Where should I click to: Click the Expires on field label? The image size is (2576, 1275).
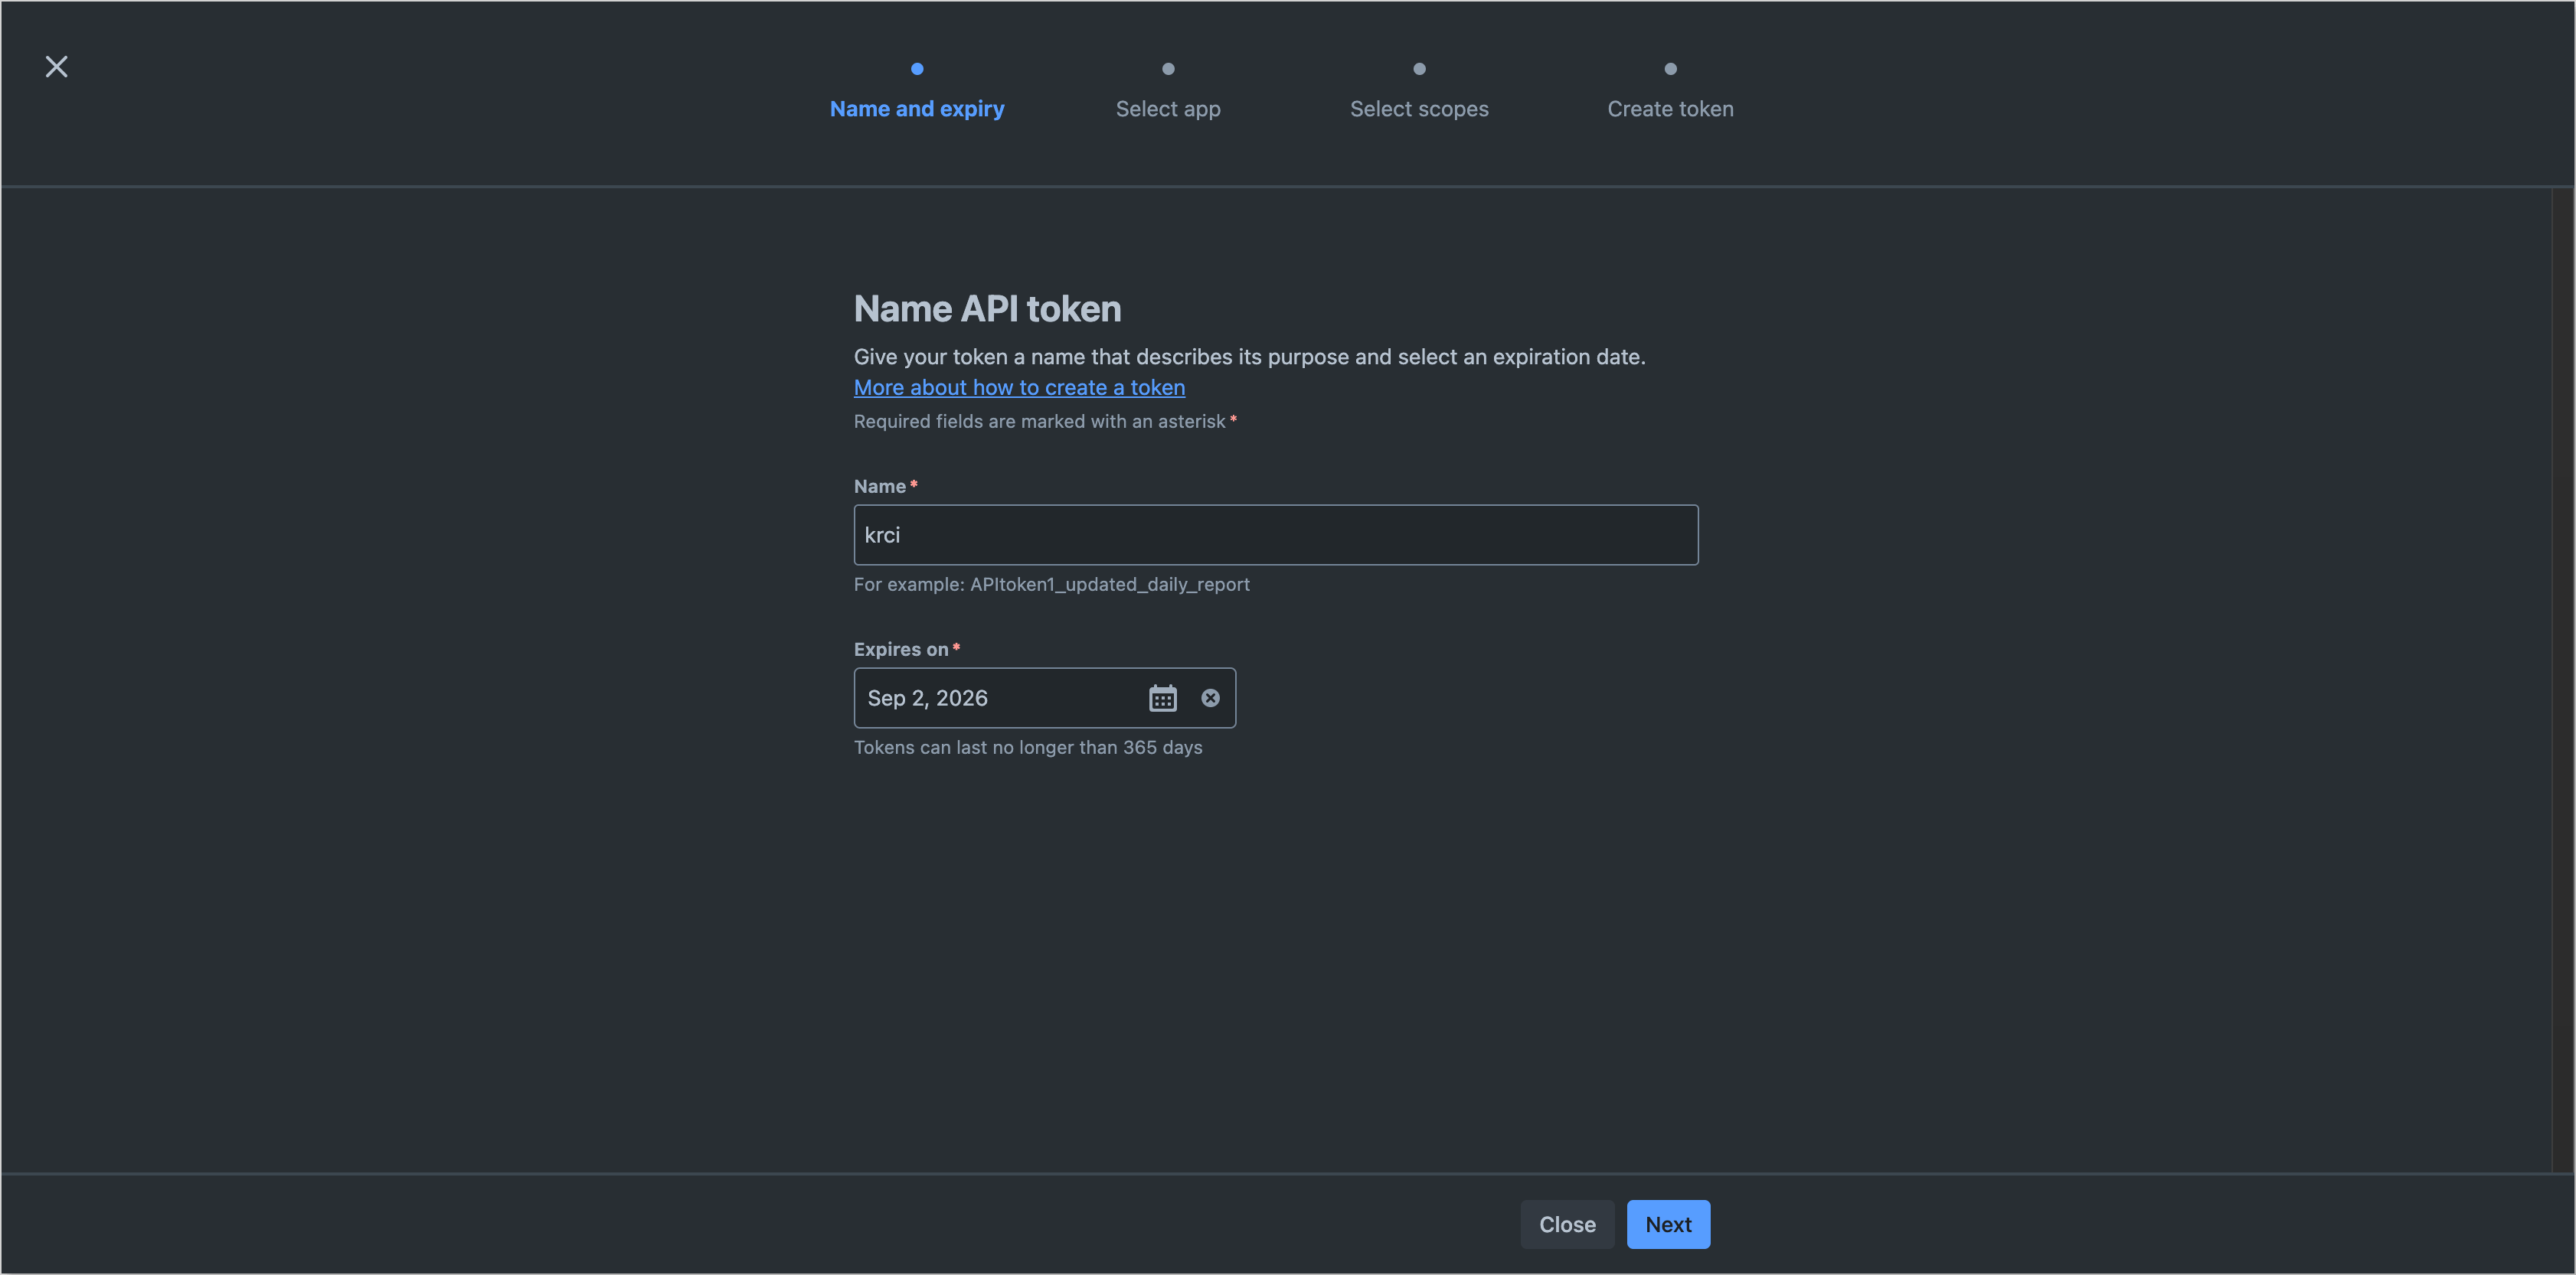tap(900, 650)
